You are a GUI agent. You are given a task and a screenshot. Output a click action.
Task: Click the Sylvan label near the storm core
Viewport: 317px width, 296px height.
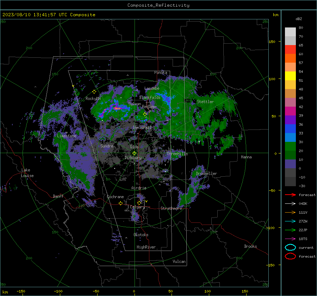click(135, 104)
